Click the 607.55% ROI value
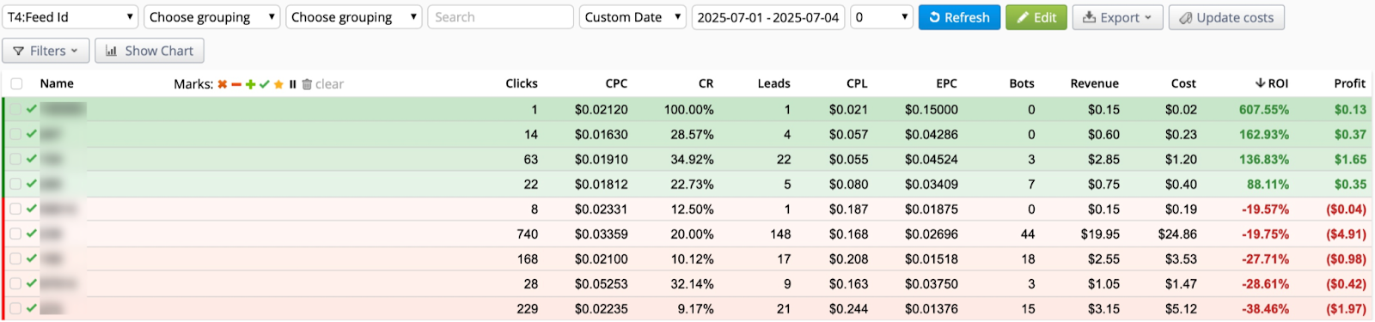 (x=1264, y=110)
